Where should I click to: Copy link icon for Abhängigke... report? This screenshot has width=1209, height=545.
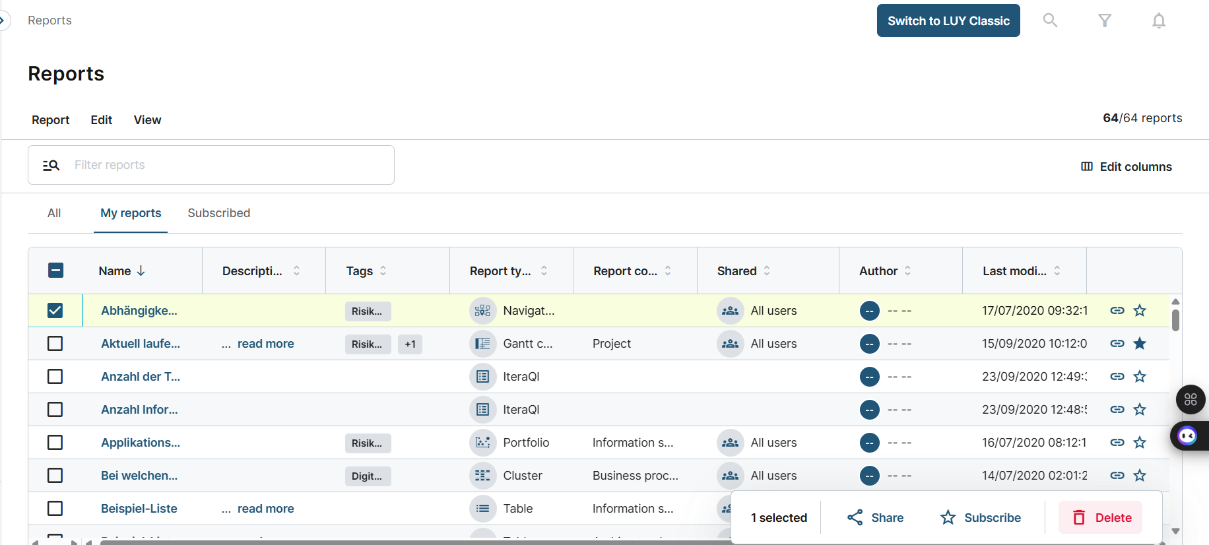(1117, 311)
